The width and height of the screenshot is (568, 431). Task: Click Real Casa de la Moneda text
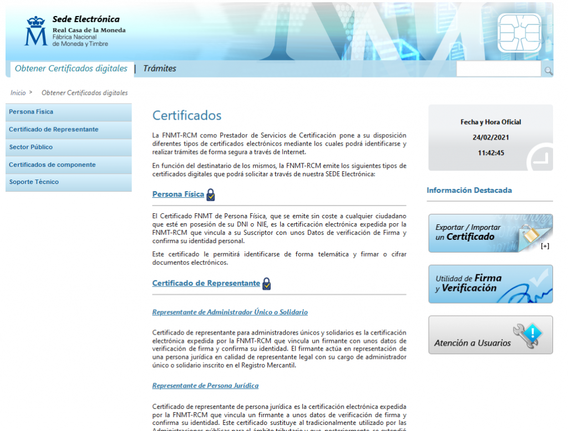89,30
